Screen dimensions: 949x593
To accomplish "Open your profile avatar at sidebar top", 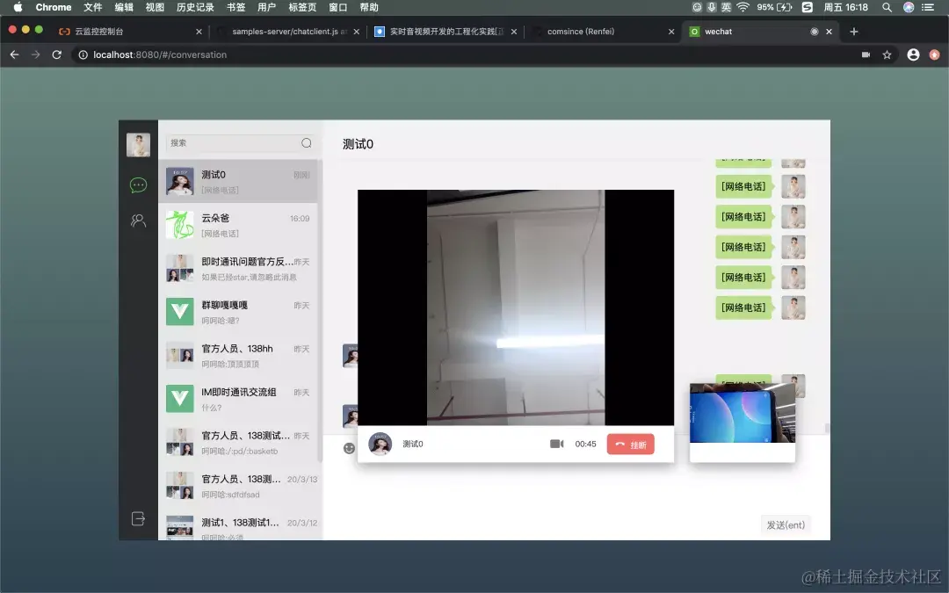I will [x=137, y=144].
